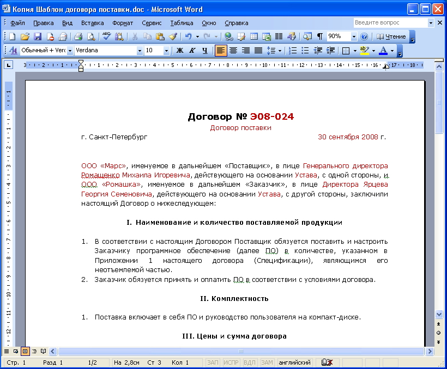The image size is (447, 369).
Task: Open the columns layout button
Action: click(x=279, y=36)
